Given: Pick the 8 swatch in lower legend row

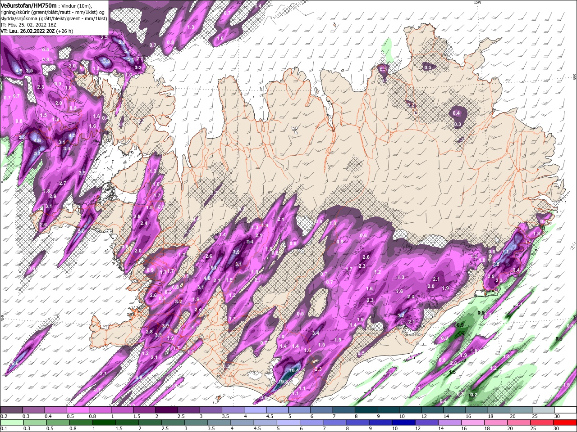Looking at the screenshot, I should click(x=357, y=422).
